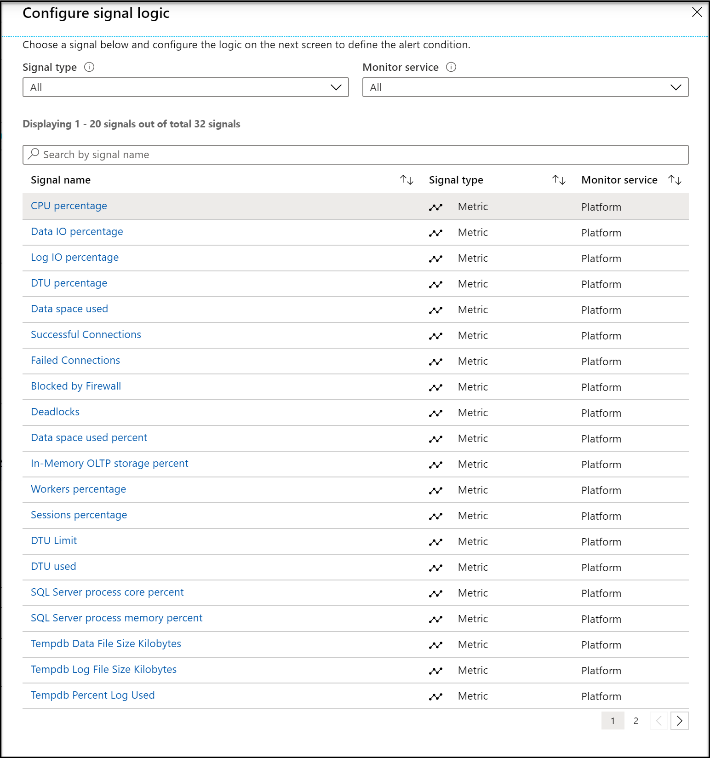
Task: Jump to page 2 of signals
Action: [x=636, y=721]
